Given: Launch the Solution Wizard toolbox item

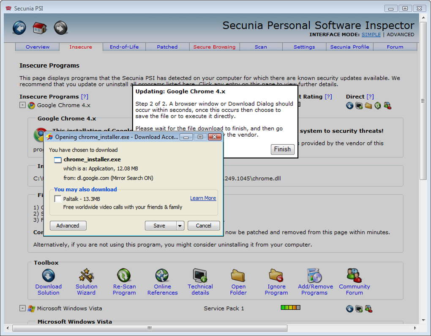Looking at the screenshot, I should 86,282.
